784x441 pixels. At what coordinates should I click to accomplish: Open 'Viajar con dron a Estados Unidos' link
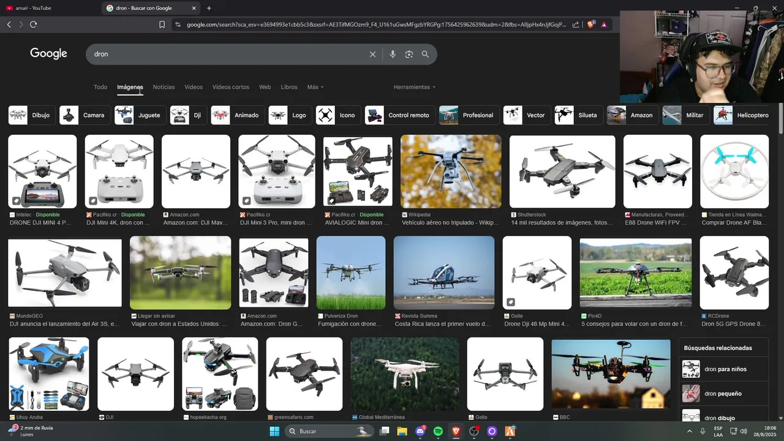tap(179, 324)
